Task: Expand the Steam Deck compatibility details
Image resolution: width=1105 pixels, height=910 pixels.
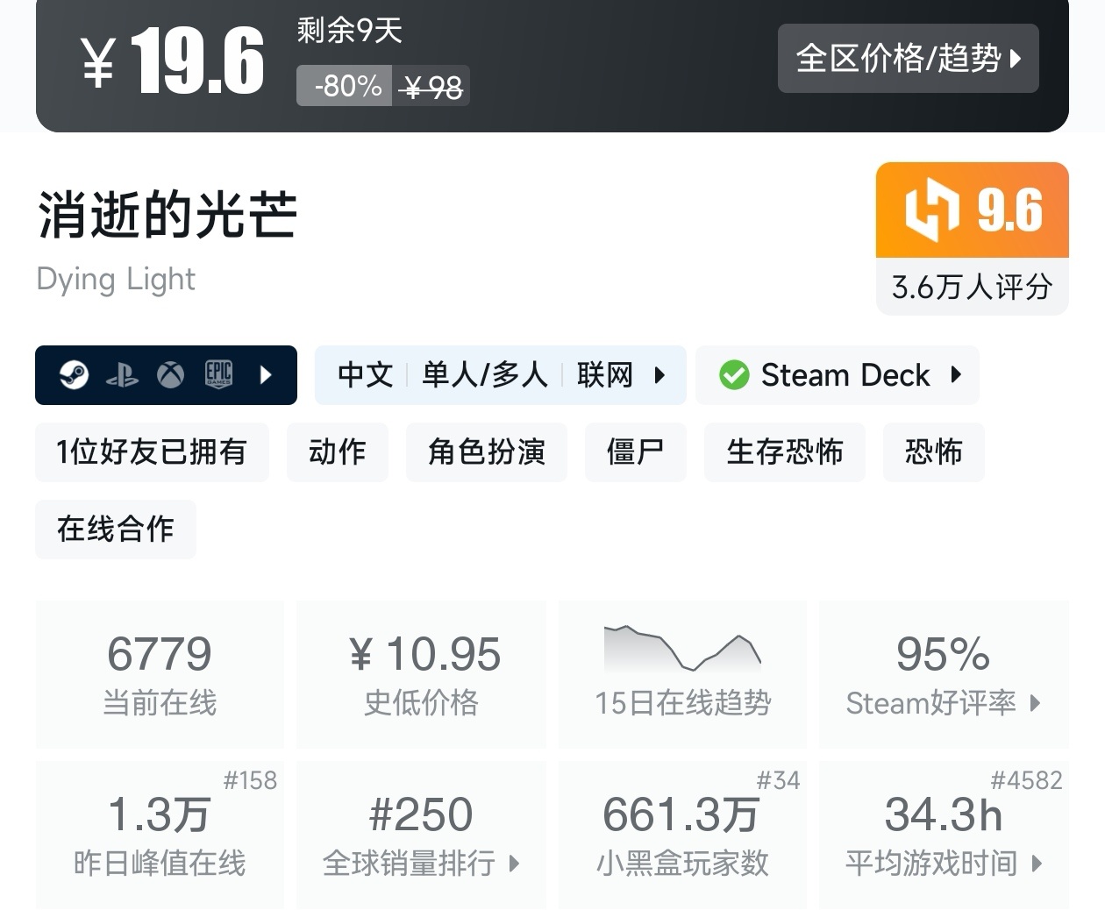Action: 956,375
